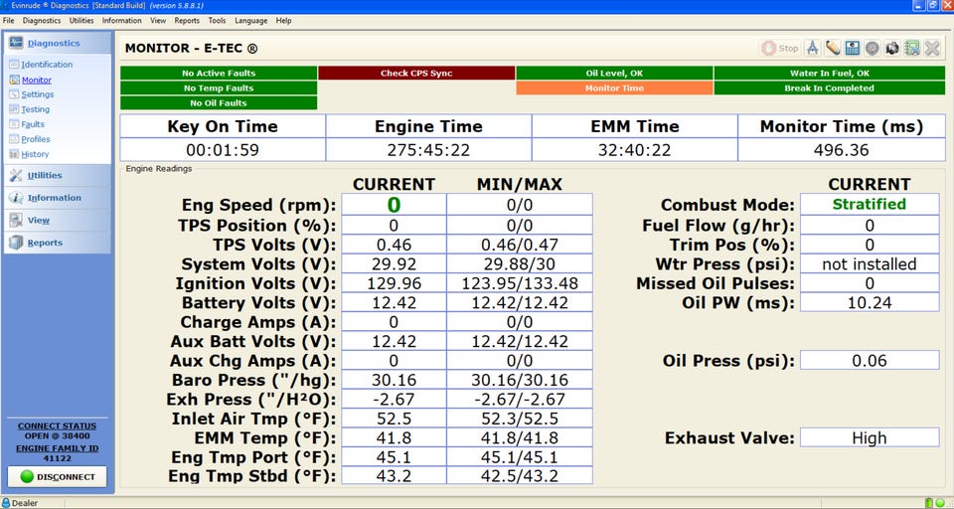The width and height of the screenshot is (954, 509).
Task: Open the Information menu in menu bar
Action: (x=121, y=21)
